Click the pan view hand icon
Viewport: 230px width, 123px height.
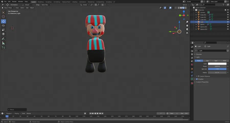point(187,26)
